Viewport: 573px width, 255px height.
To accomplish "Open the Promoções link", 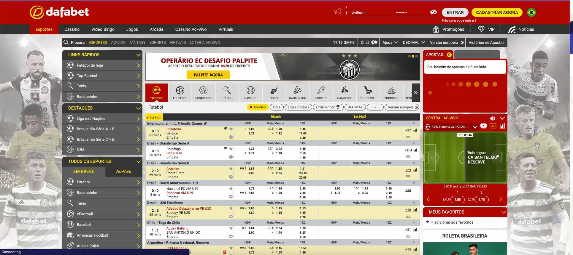I will (448, 29).
